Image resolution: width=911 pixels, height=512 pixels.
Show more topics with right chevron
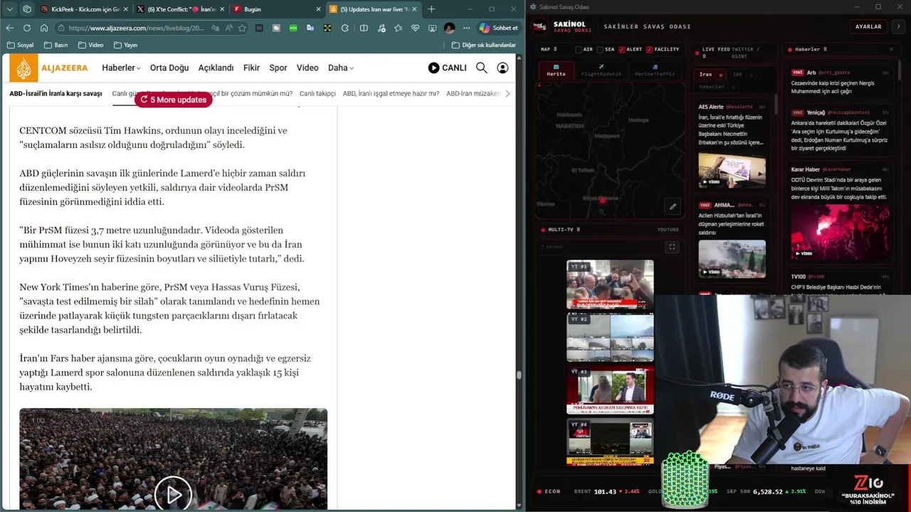coord(507,93)
